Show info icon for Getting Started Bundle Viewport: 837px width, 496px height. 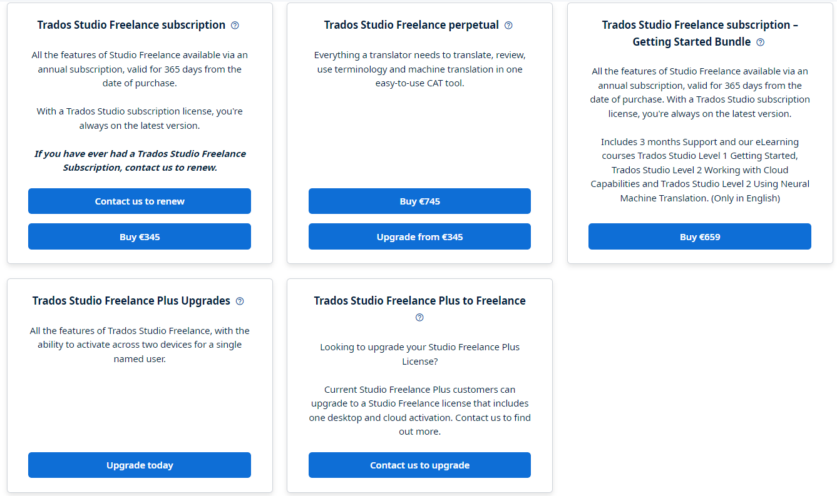[x=760, y=43]
